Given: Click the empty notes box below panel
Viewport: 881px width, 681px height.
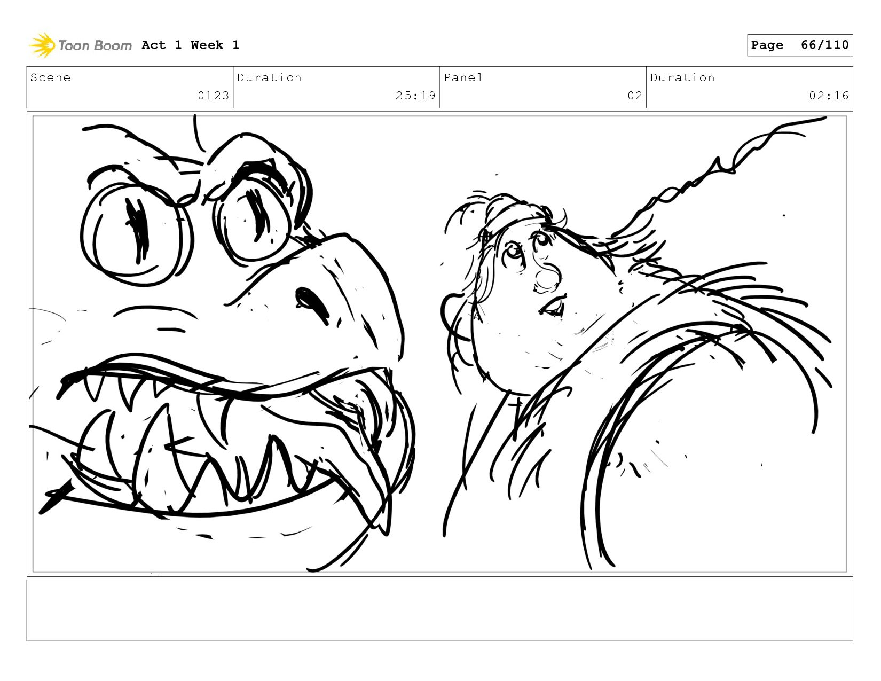Looking at the screenshot, I should (x=439, y=610).
